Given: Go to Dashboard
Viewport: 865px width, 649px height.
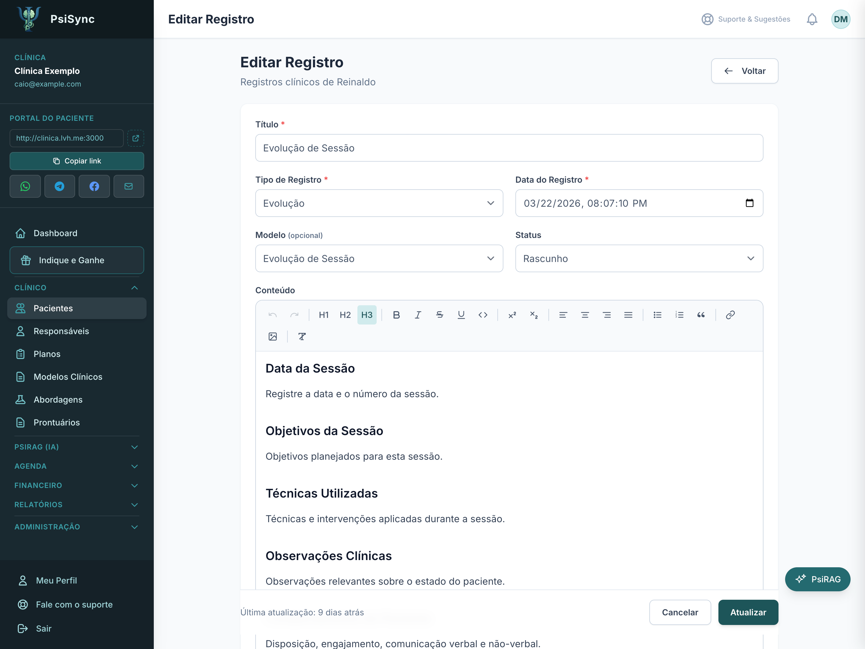Looking at the screenshot, I should click(x=77, y=233).
